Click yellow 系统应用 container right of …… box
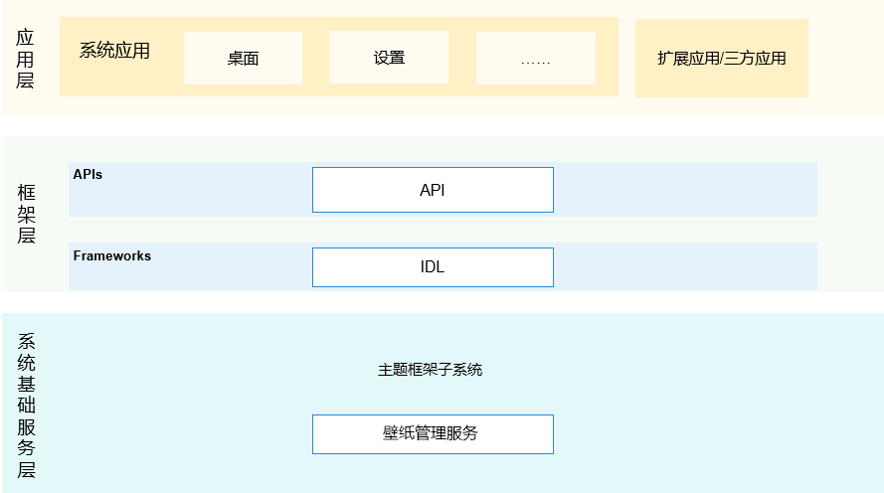The width and height of the screenshot is (884, 493). [x=607, y=58]
